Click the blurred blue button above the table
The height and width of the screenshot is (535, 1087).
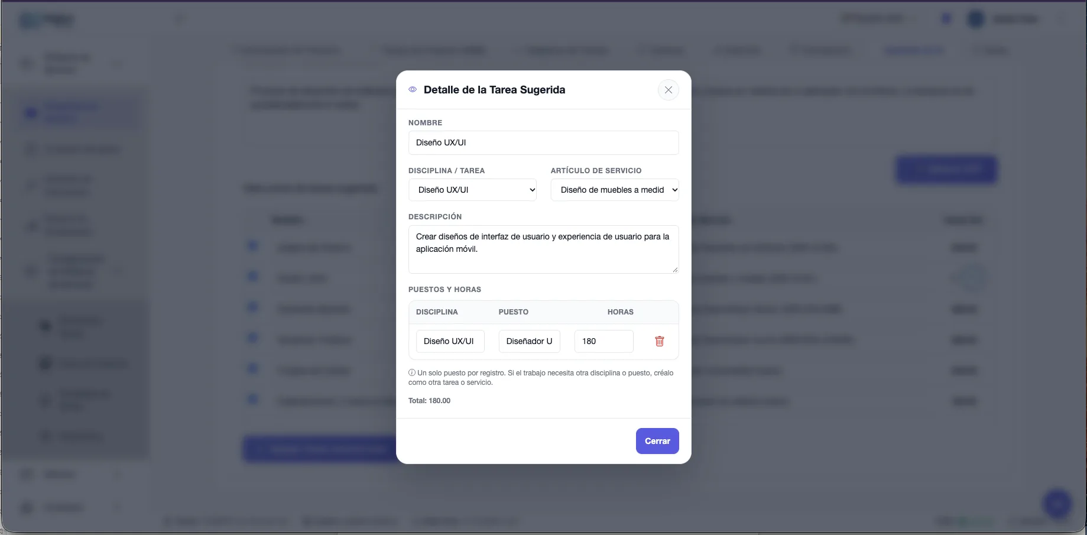947,170
